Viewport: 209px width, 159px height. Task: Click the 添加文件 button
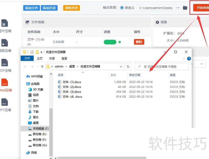click(31, 8)
